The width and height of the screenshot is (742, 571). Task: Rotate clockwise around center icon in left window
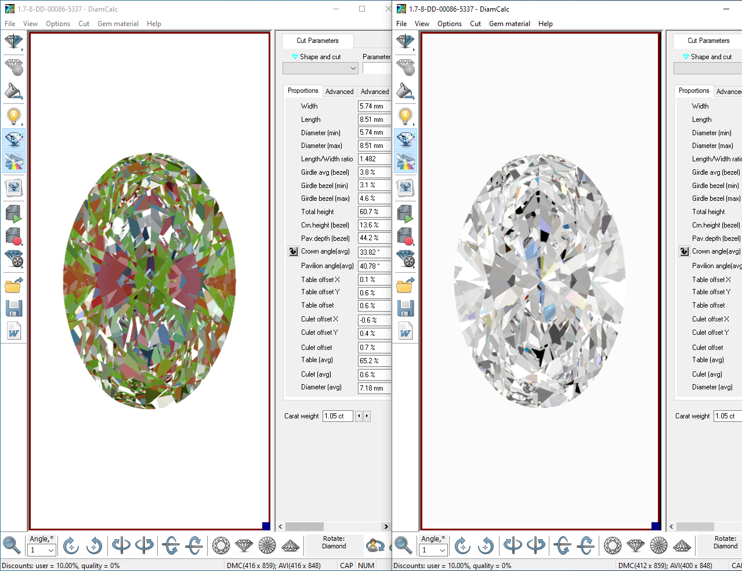[71, 545]
